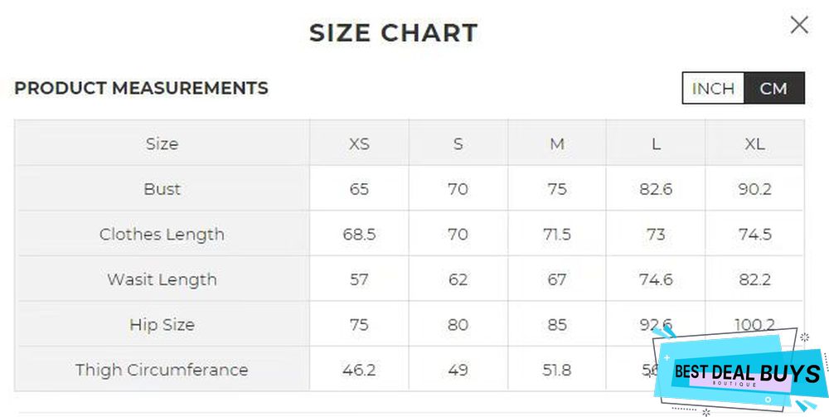The height and width of the screenshot is (417, 829).
Task: Select the XS size column header
Action: click(359, 143)
